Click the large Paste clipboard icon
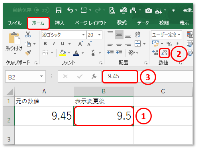198x149 pixels. tap(15, 38)
